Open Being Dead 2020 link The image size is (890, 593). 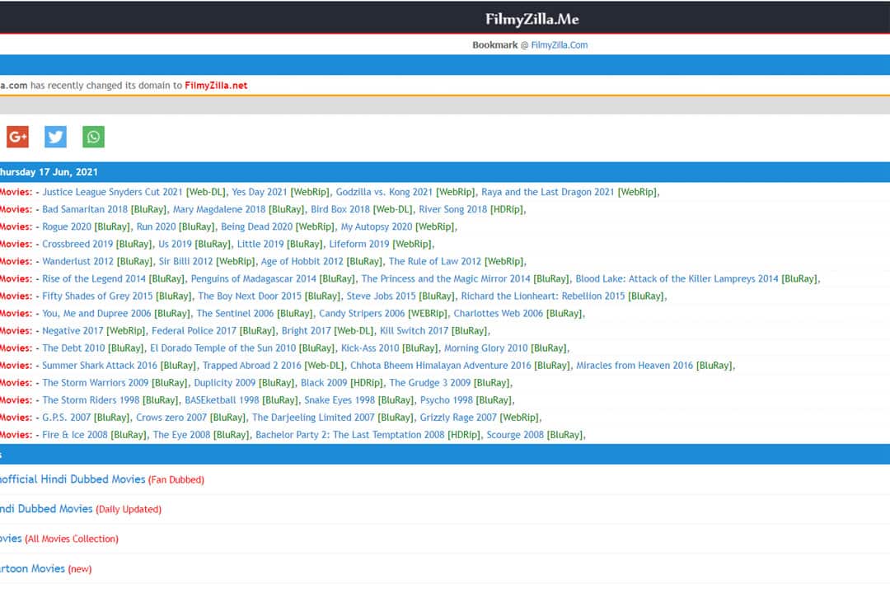(256, 226)
